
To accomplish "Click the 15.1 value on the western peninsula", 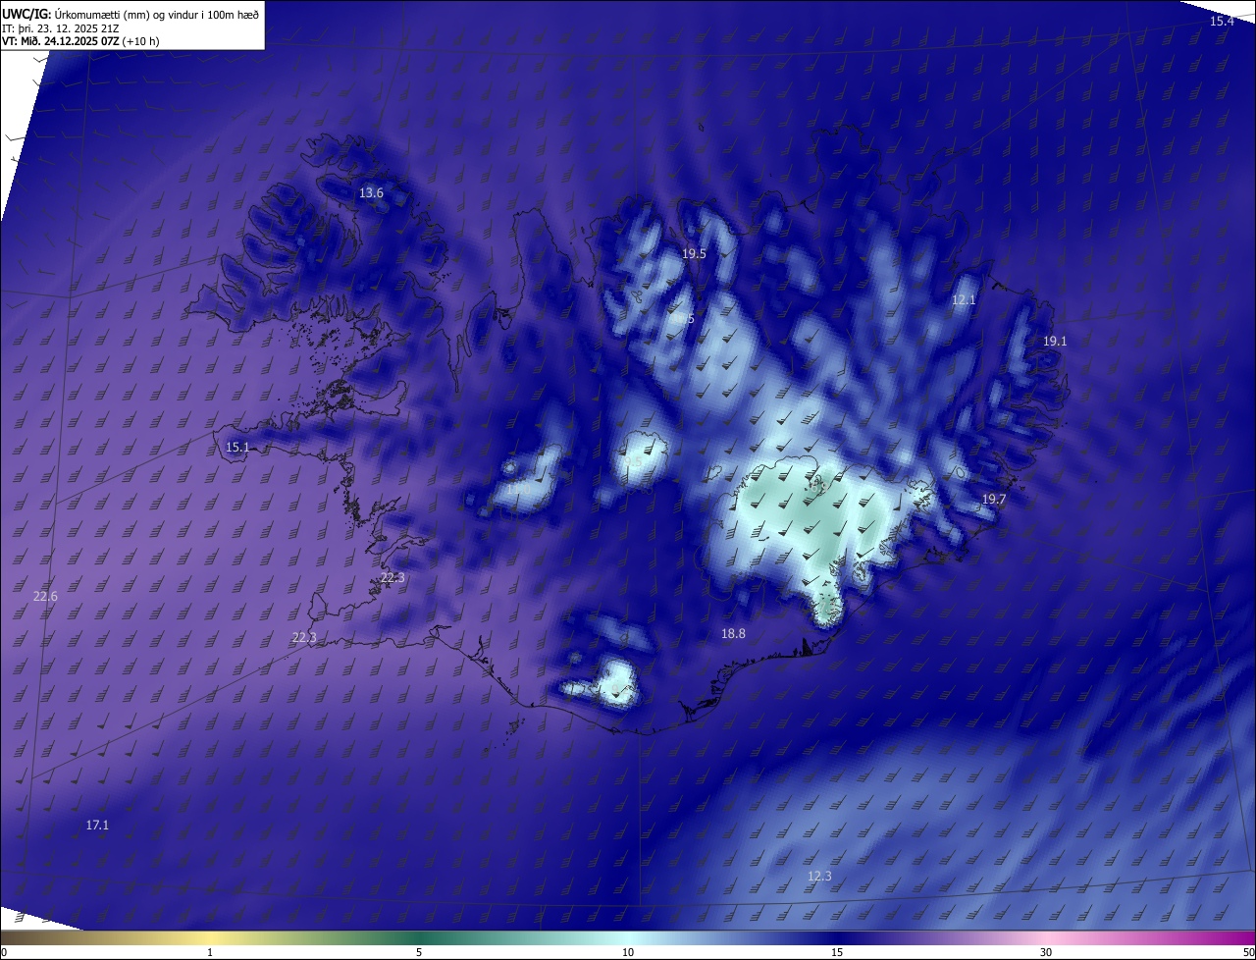I will pyautogui.click(x=237, y=447).
